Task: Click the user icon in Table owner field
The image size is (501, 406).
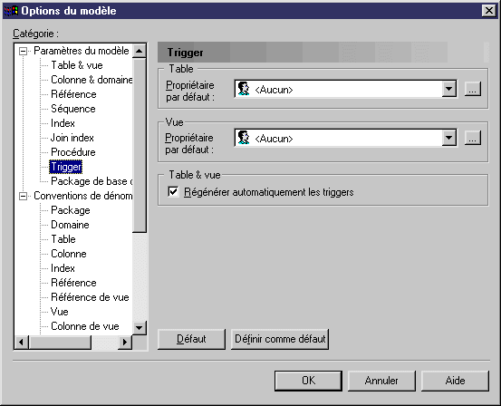Action: pos(244,89)
